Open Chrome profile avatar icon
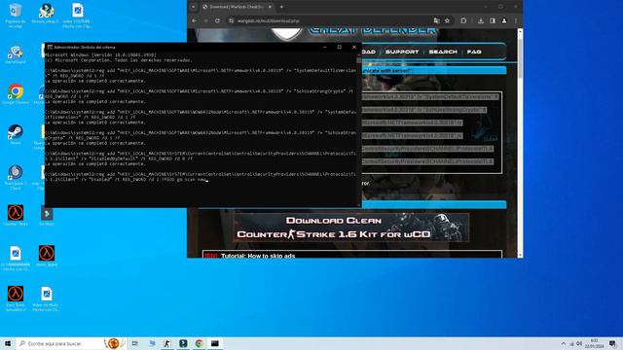This screenshot has height=350, width=623. (x=504, y=20)
